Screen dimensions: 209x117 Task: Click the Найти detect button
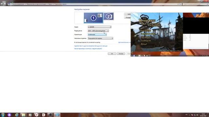tap(128, 14)
